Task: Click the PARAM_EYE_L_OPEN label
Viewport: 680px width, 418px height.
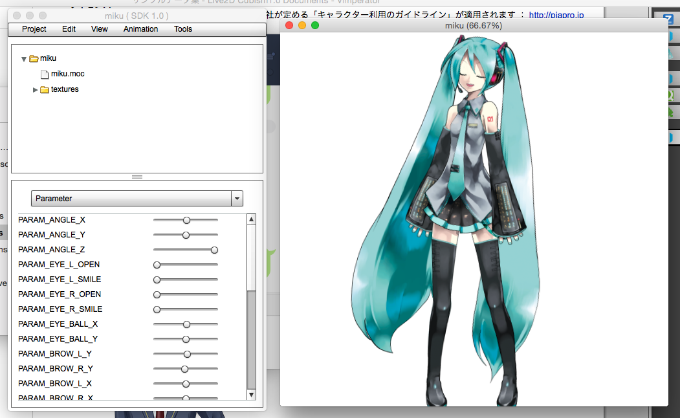Action: point(59,265)
